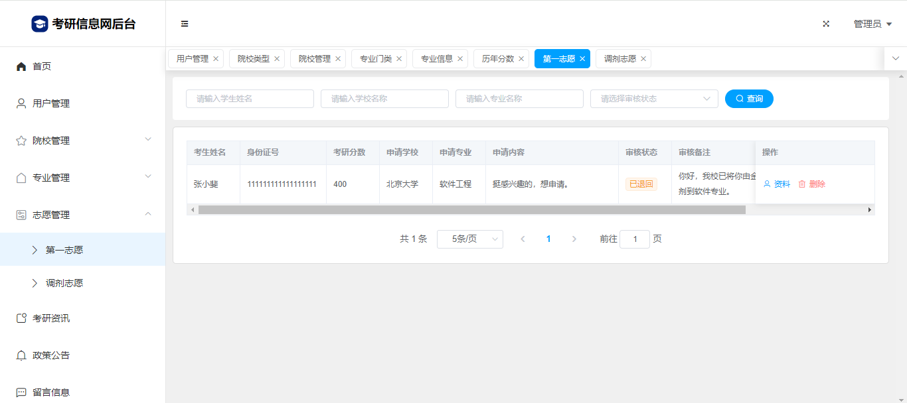
Task: Click the horizontal table scrollbar
Action: 471,210
